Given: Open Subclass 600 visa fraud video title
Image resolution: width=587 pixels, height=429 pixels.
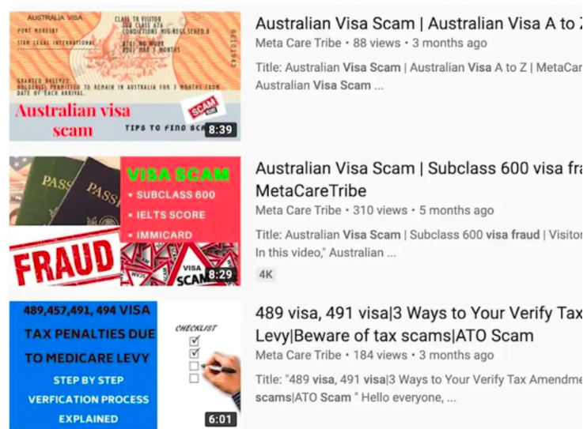Looking at the screenshot, I should click(418, 179).
